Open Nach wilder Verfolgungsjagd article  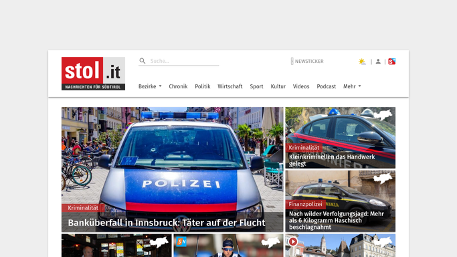point(337,220)
